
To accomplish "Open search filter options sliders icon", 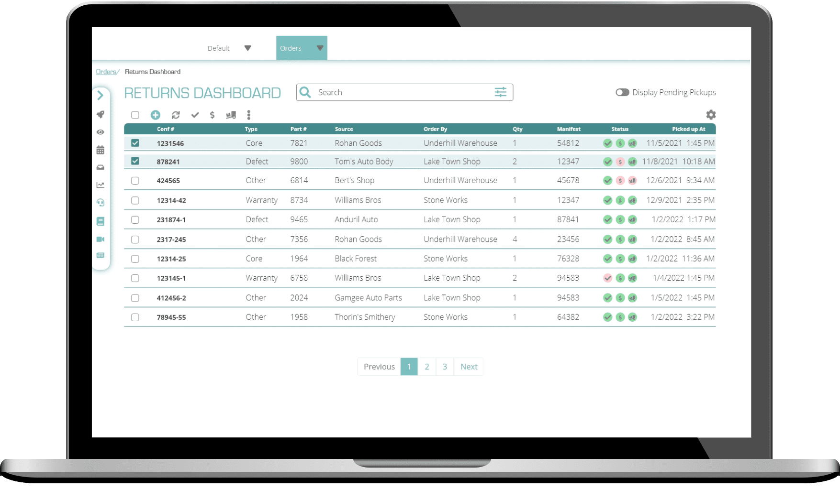I will pyautogui.click(x=500, y=92).
